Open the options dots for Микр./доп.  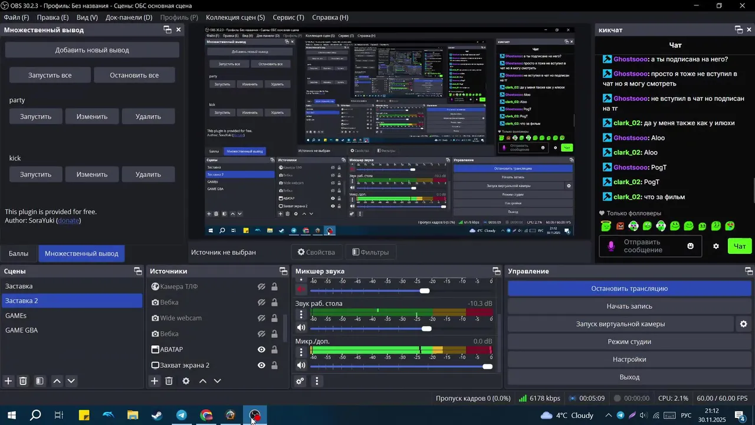[x=301, y=352]
